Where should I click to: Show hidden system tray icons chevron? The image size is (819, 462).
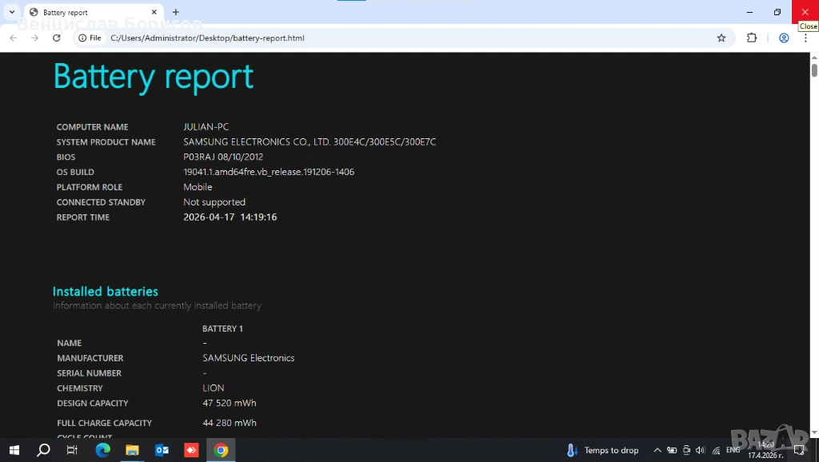click(x=657, y=450)
